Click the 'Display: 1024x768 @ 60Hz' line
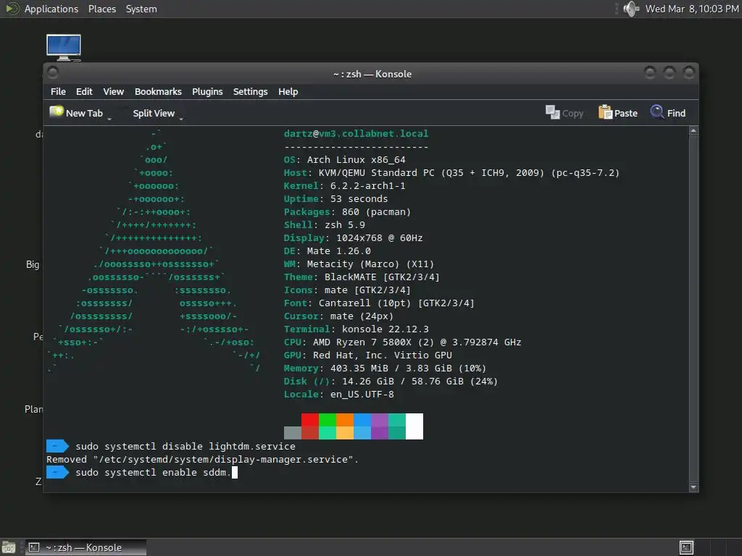Screen dimensions: 742x556 click(353, 237)
